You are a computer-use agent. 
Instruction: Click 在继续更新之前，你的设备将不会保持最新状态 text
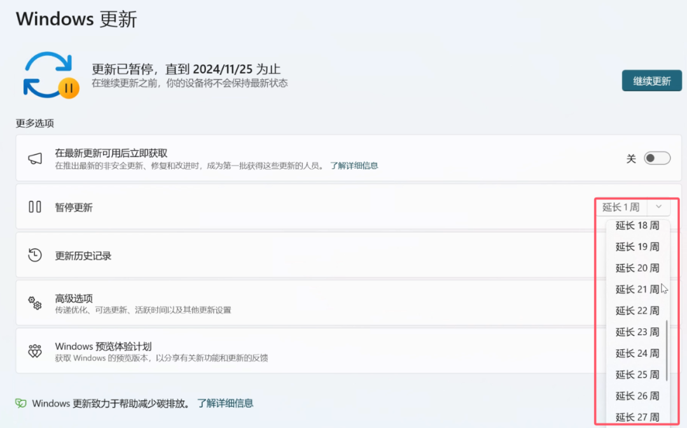pos(190,83)
